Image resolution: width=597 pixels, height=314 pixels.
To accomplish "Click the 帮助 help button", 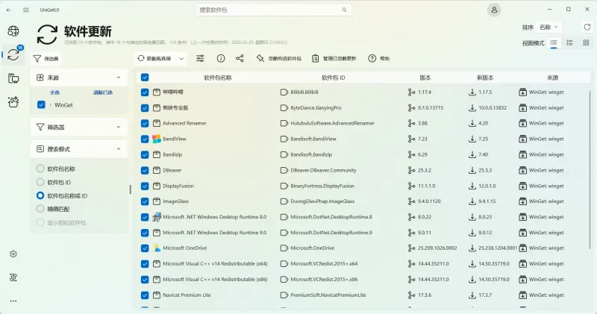I will click(379, 58).
